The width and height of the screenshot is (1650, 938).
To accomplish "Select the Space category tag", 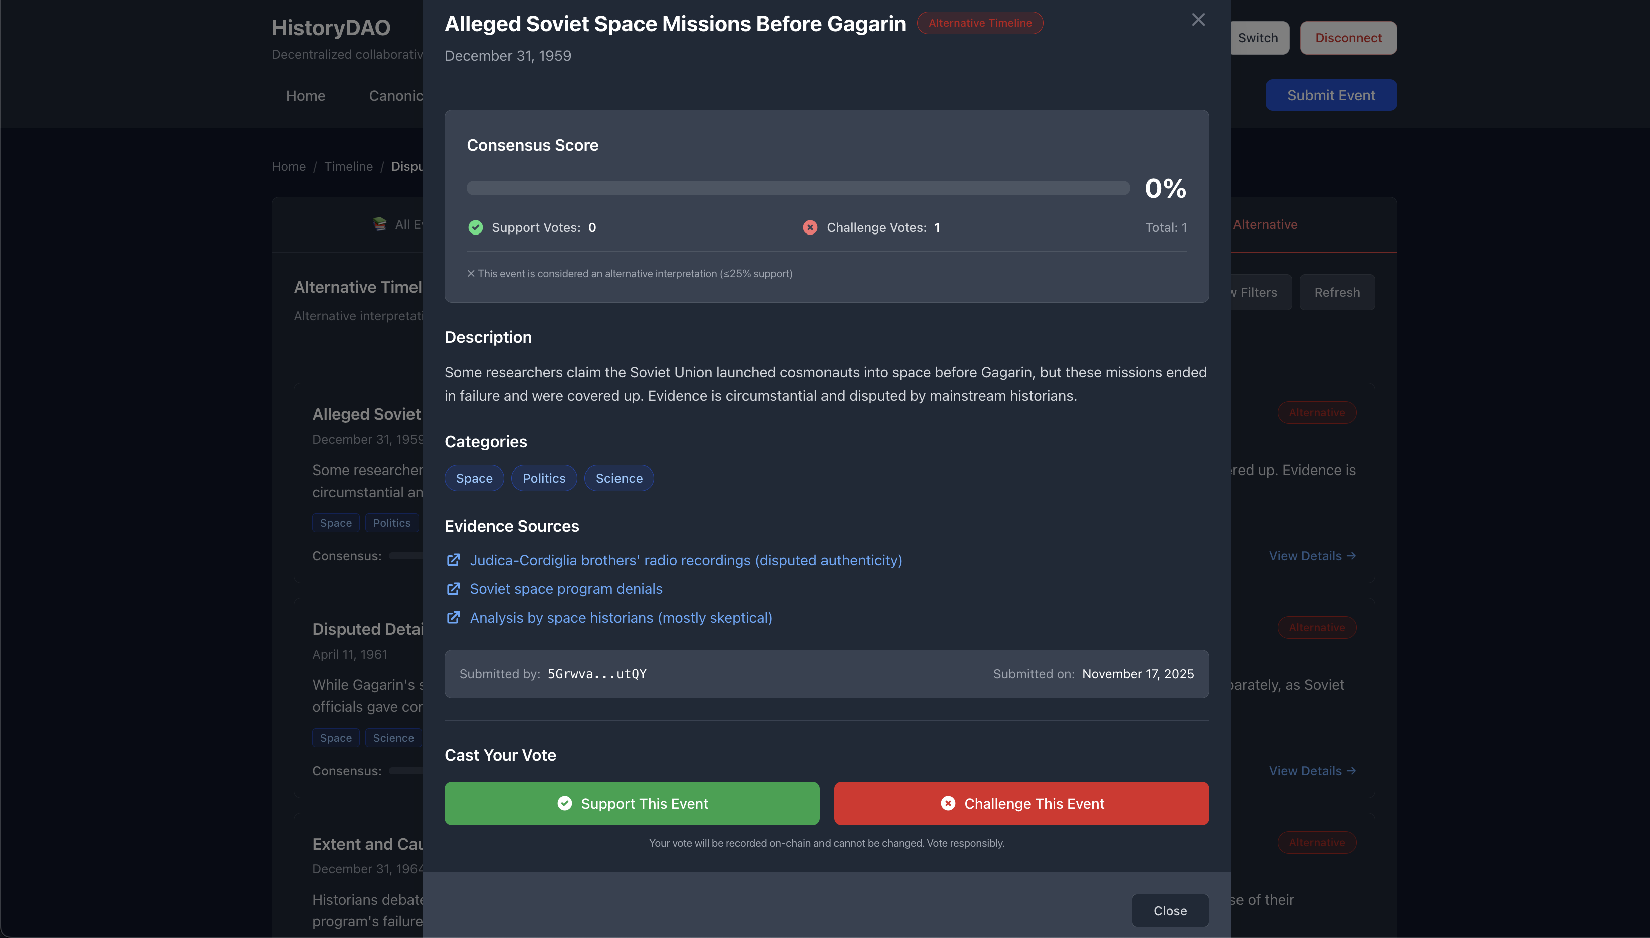I will pos(474,478).
